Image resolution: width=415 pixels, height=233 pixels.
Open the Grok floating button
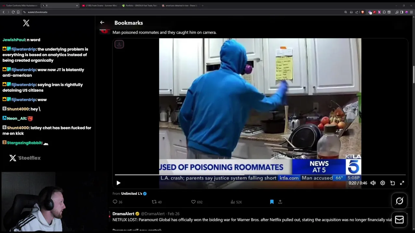[399, 201]
